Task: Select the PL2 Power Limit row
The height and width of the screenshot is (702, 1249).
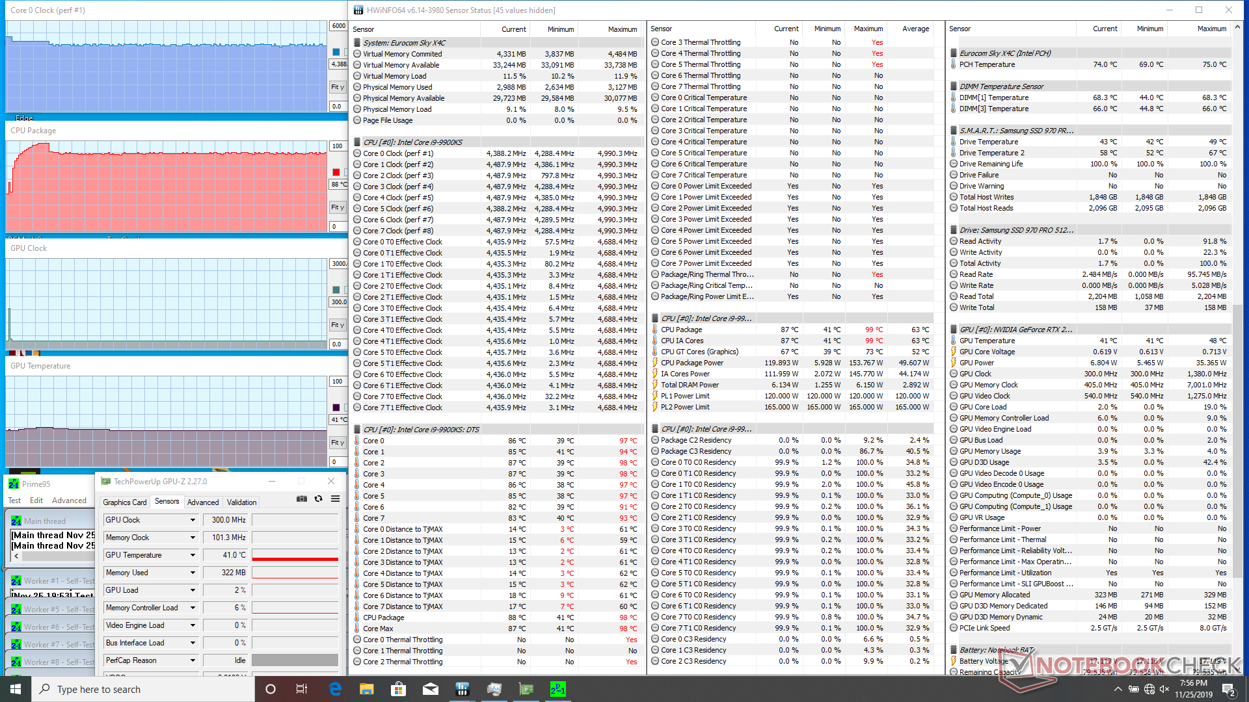Action: [x=792, y=407]
